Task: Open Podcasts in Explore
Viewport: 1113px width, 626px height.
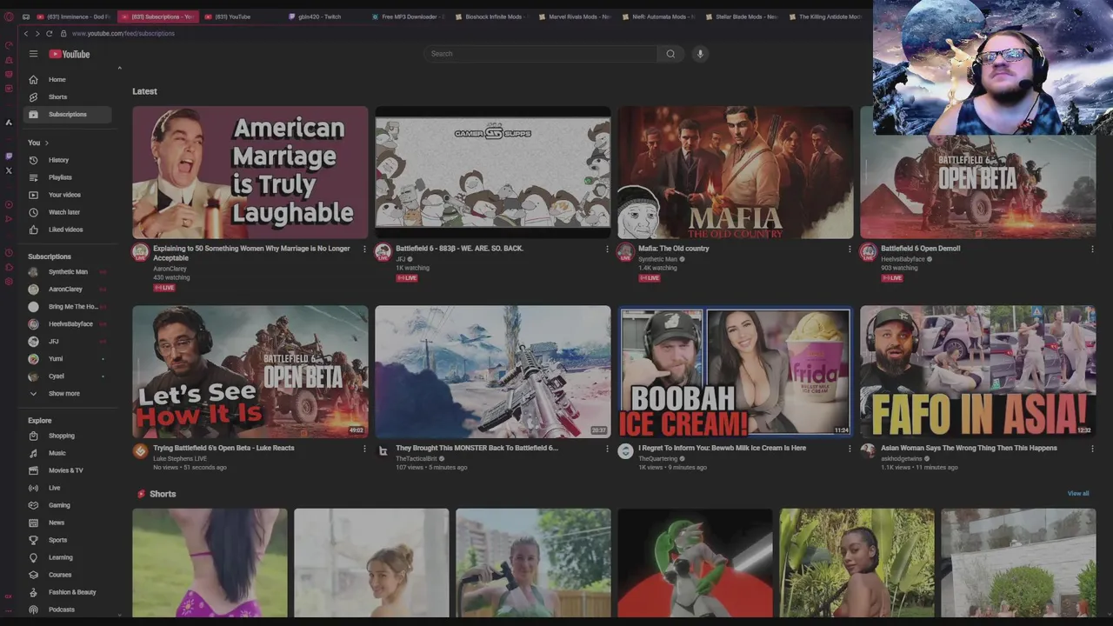Action: coord(68,609)
